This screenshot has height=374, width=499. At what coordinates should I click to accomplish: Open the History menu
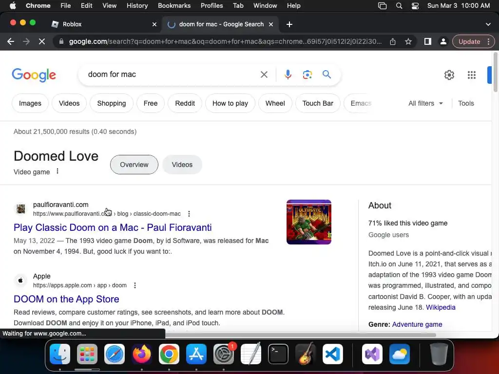(x=137, y=6)
